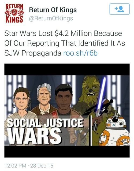134x171 pixels.
Task: Open the tweet timestamp 12:02 PM
Action: point(15,166)
